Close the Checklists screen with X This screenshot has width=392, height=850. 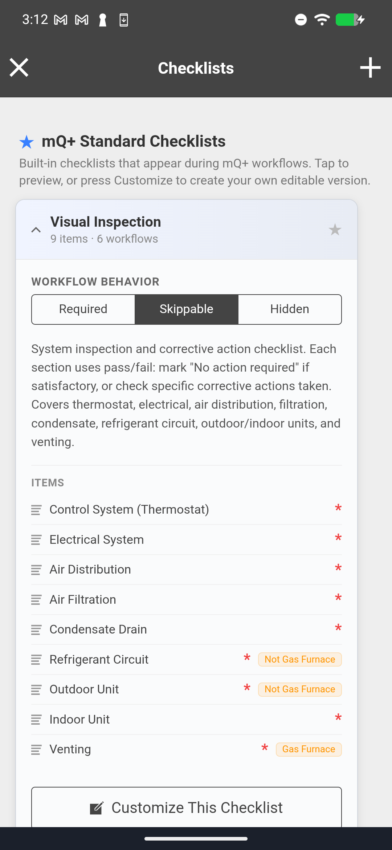click(x=19, y=68)
